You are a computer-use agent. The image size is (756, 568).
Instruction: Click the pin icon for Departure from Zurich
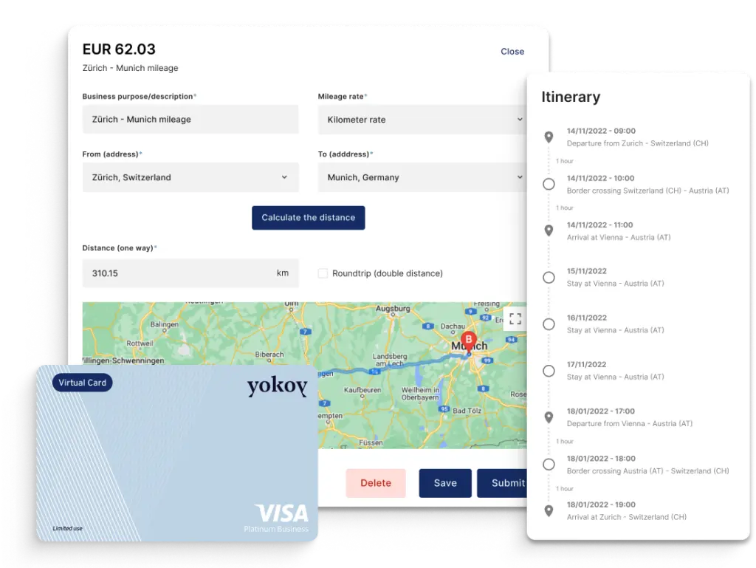point(549,137)
